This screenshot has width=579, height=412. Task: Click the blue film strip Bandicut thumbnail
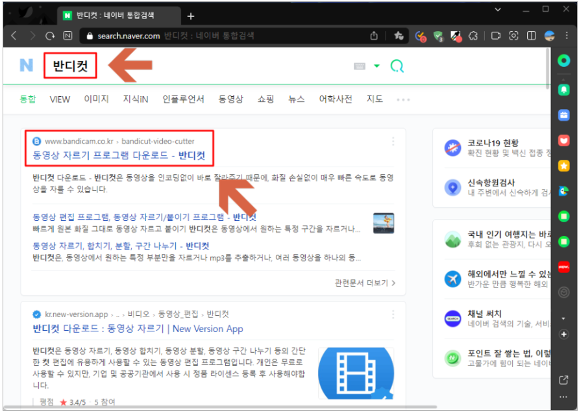tap(356, 373)
